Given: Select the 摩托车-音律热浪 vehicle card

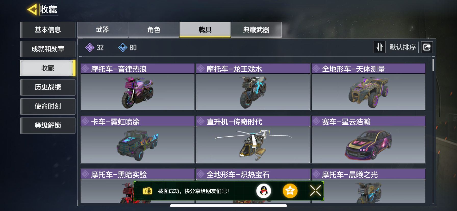Looking at the screenshot, I should tap(138, 87).
